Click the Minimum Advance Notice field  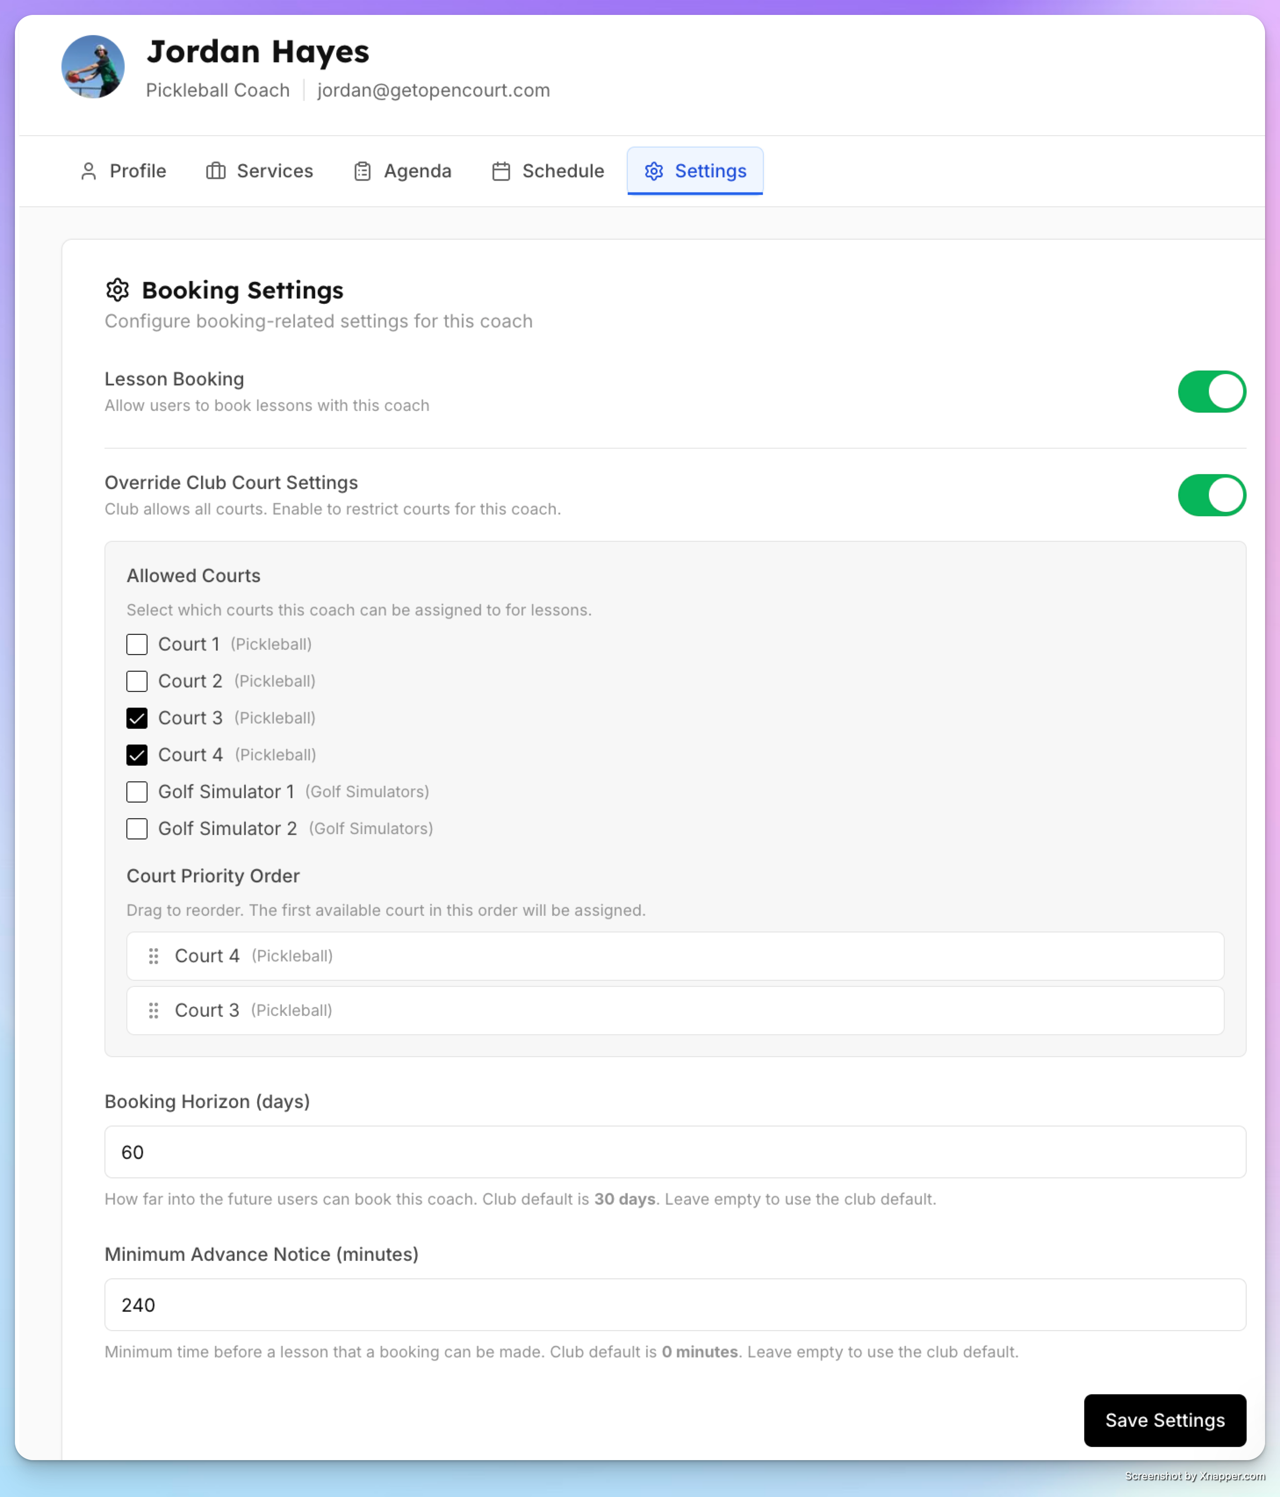pos(675,1304)
